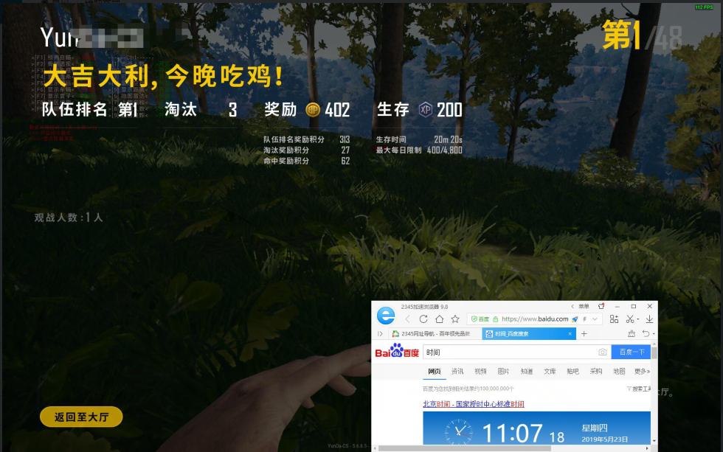Select the 网页 results tab
Viewport: 723px width, 452px height.
pyautogui.click(x=435, y=372)
